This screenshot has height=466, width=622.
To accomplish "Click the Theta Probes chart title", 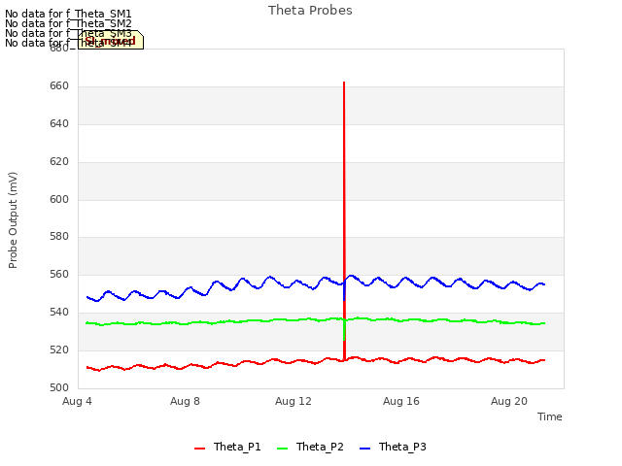I will (x=310, y=11).
